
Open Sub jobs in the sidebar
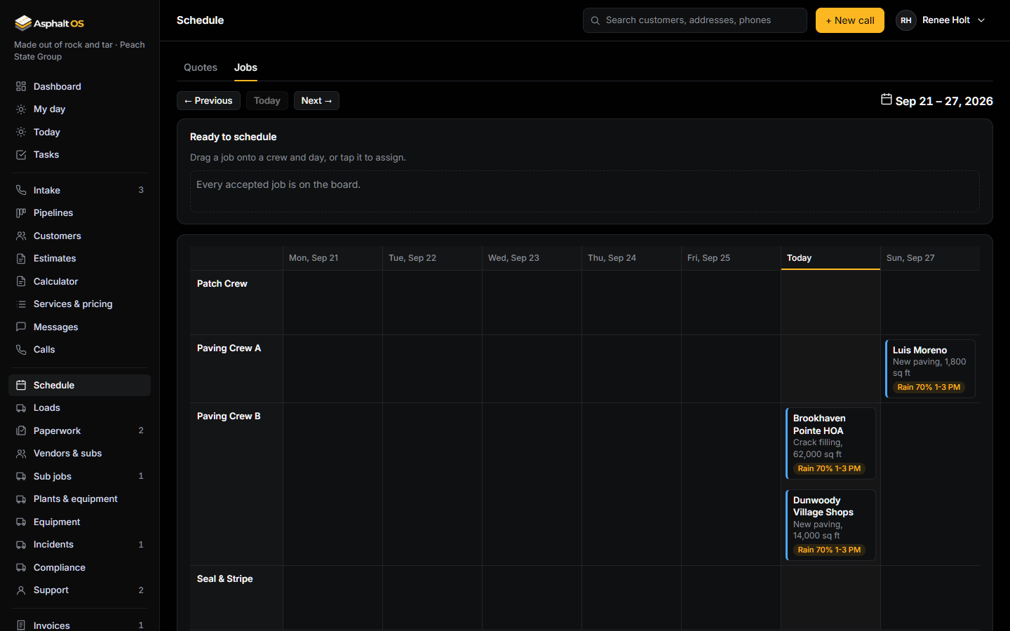(79, 476)
